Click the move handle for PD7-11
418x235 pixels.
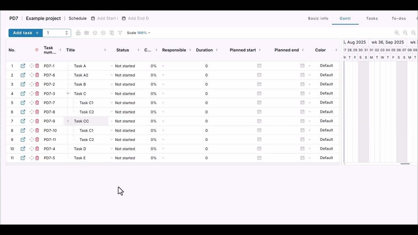(x=32, y=140)
